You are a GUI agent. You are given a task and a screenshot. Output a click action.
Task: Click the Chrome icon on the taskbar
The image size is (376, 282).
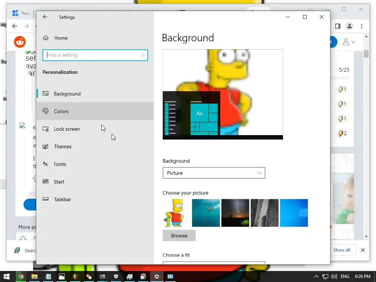[x=21, y=276]
